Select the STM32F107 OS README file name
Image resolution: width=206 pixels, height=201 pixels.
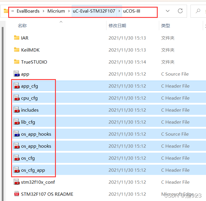(x=47, y=194)
